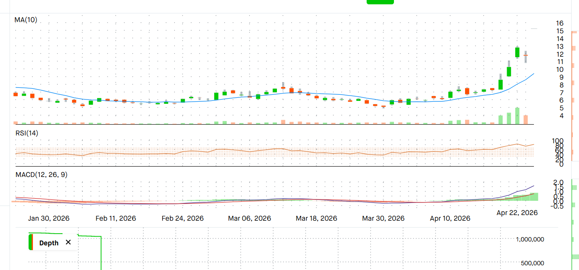The image size is (579, 270).
Task: Click MACD axis value 1.5
Action: click(559, 187)
